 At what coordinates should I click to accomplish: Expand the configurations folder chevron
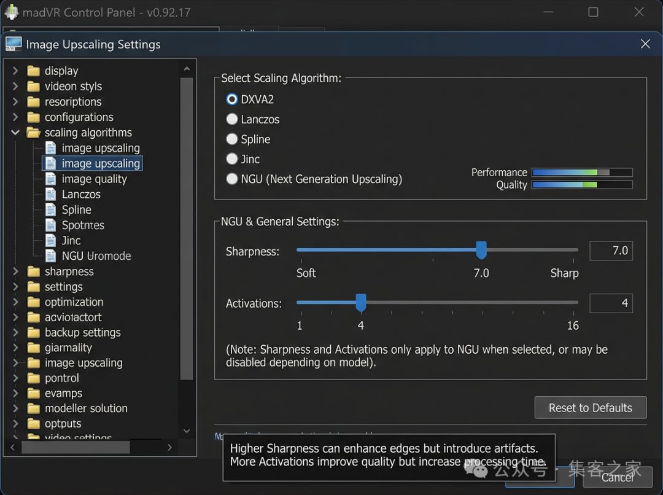[15, 117]
